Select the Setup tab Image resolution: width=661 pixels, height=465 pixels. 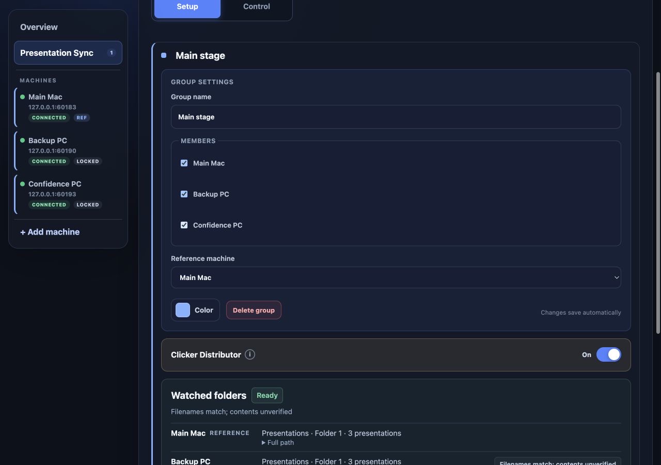click(x=187, y=7)
